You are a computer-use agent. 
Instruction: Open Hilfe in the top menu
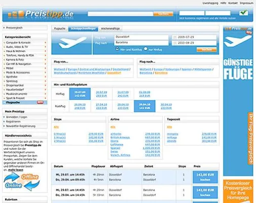tap(223, 3)
